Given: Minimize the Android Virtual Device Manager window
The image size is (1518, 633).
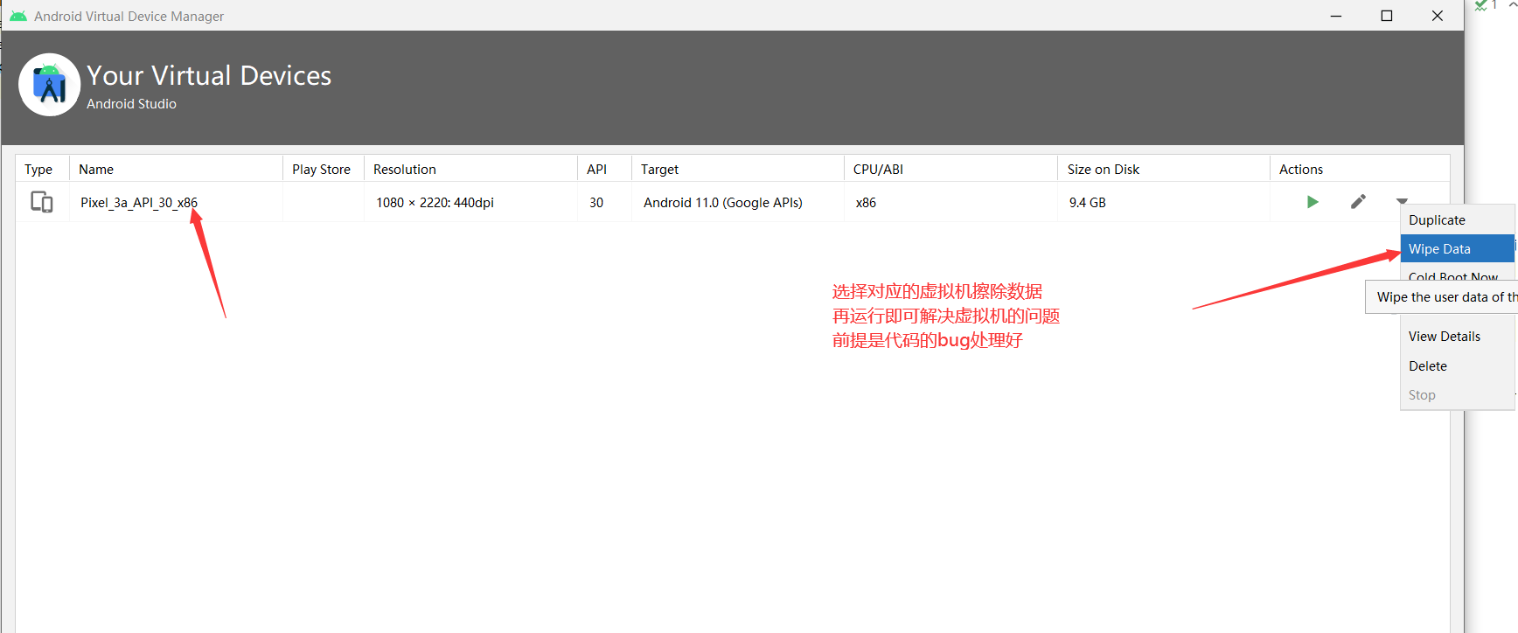Looking at the screenshot, I should click(x=1336, y=16).
